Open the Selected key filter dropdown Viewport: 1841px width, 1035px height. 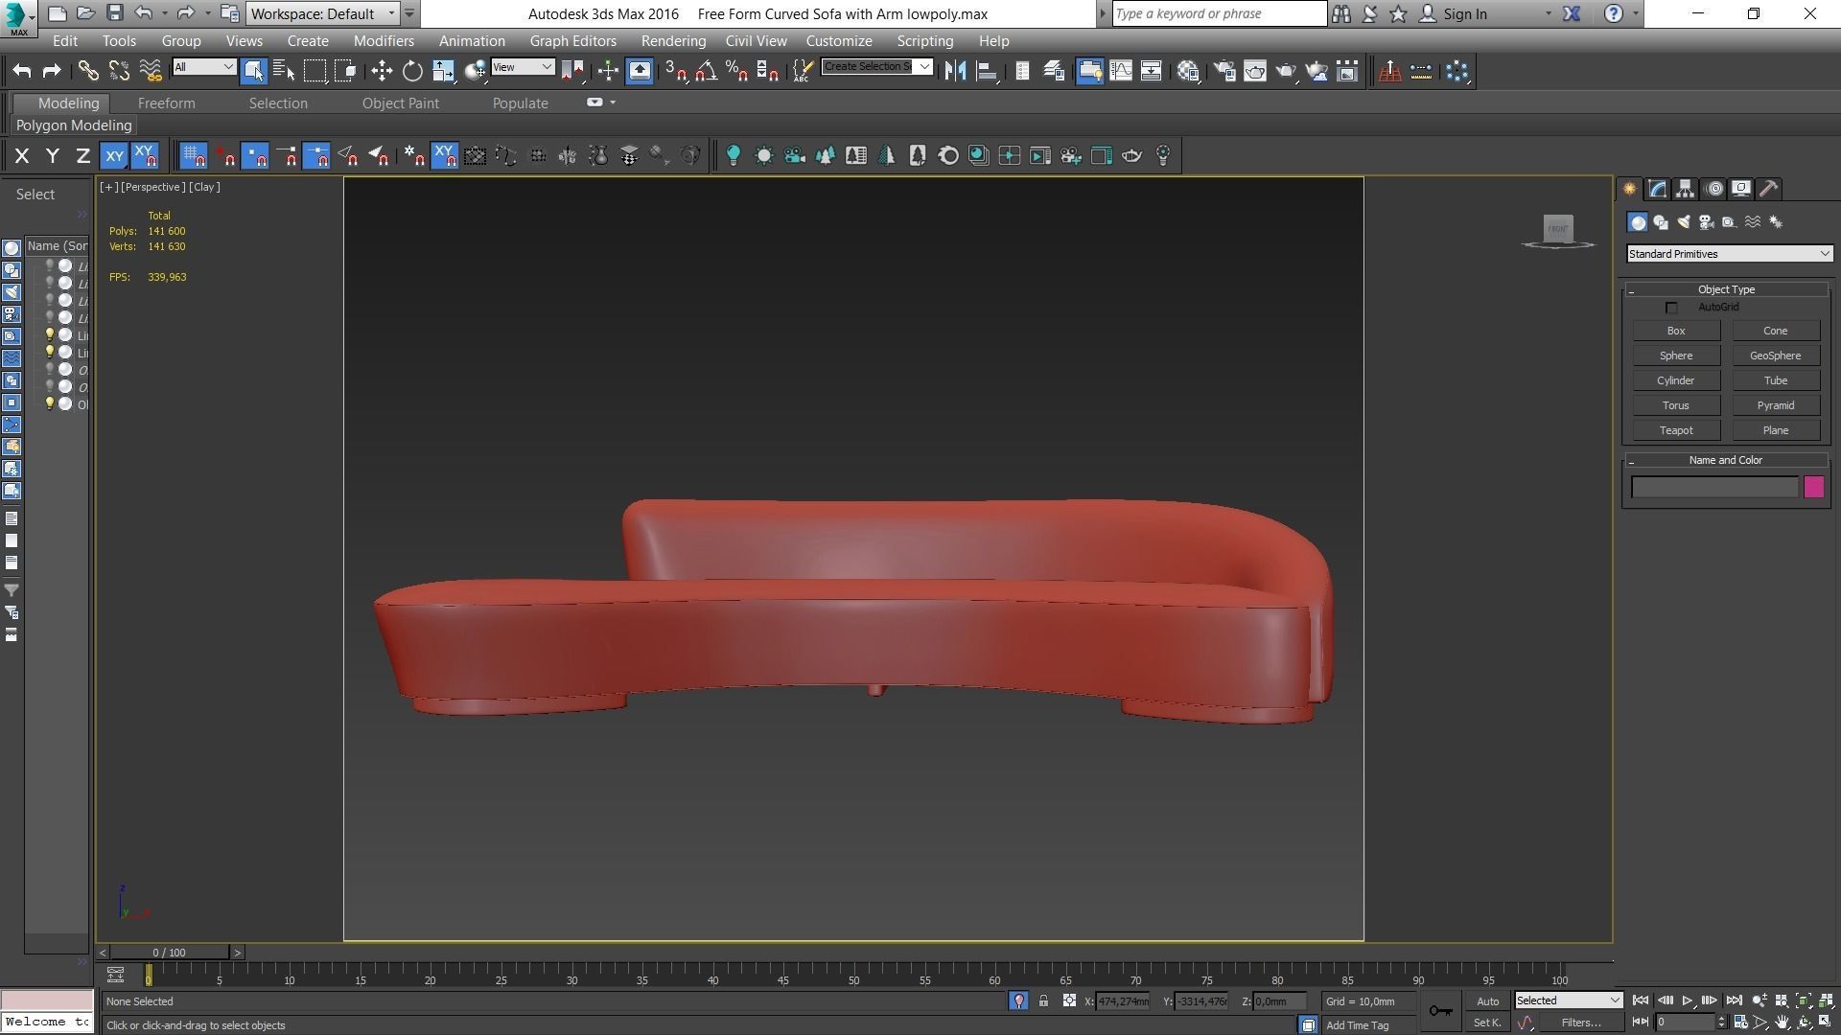click(1568, 1000)
